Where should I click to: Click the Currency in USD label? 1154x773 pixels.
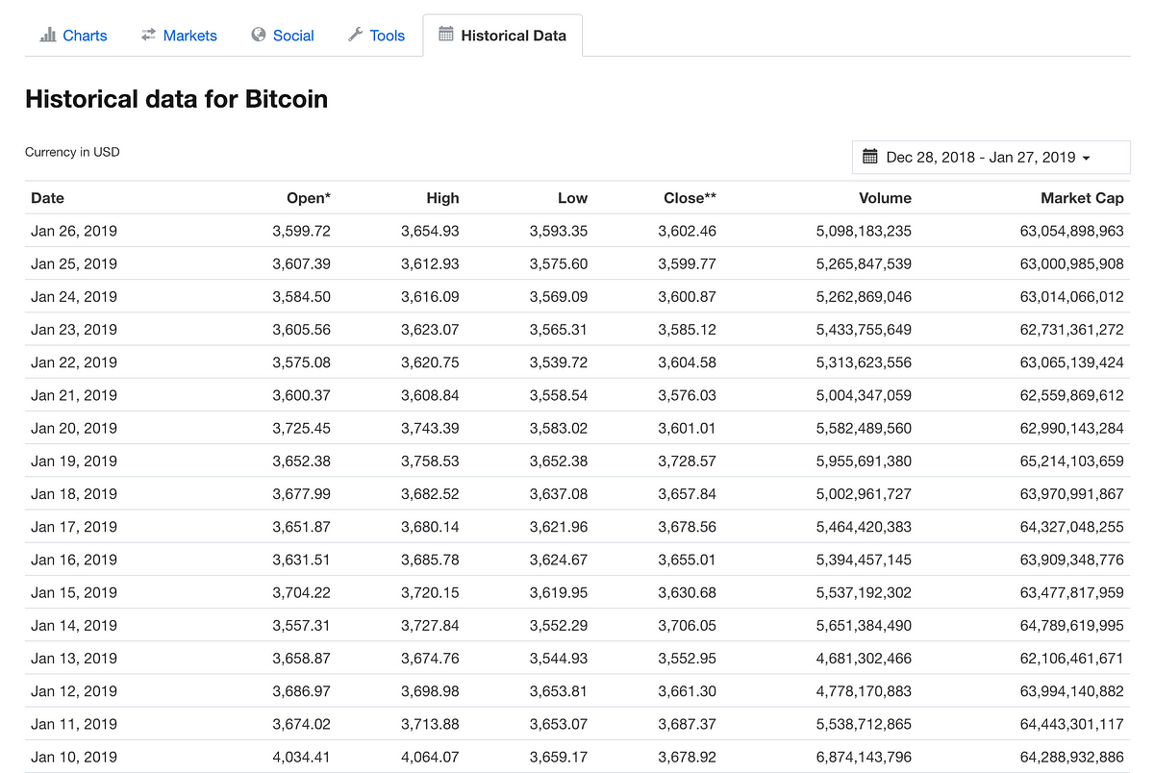point(72,152)
